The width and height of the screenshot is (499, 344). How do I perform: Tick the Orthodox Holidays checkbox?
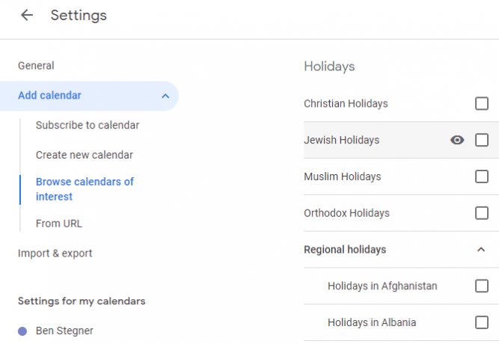point(482,213)
